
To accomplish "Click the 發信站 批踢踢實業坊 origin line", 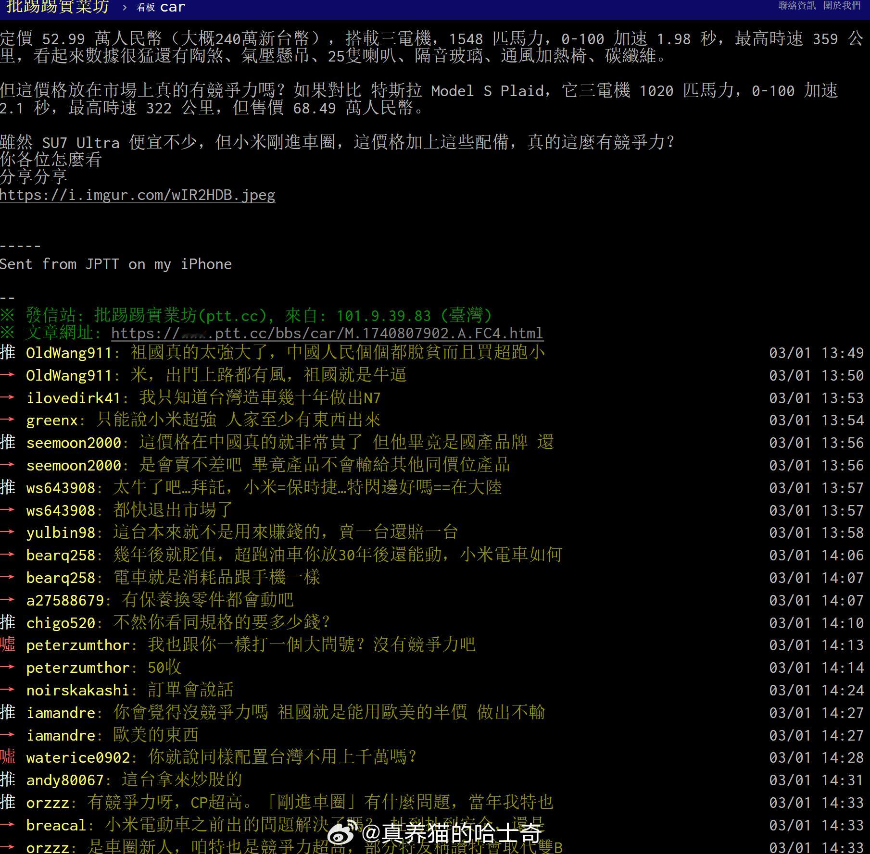I will (x=246, y=316).
